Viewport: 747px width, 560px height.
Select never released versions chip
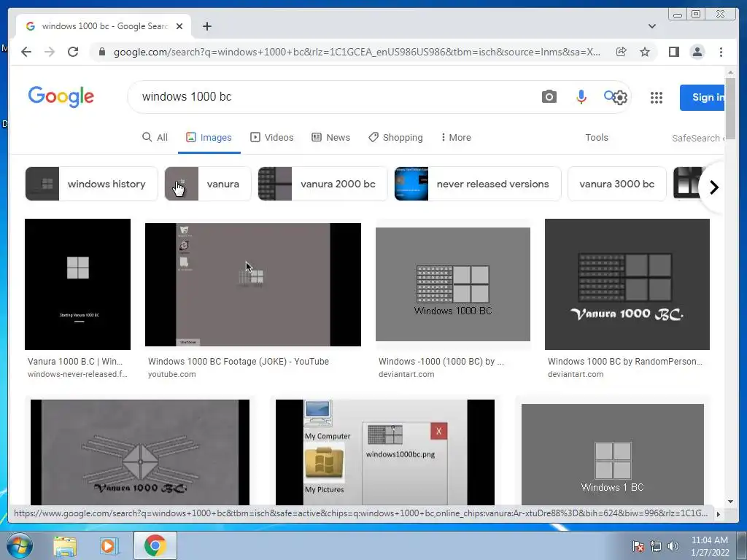pyautogui.click(x=478, y=184)
